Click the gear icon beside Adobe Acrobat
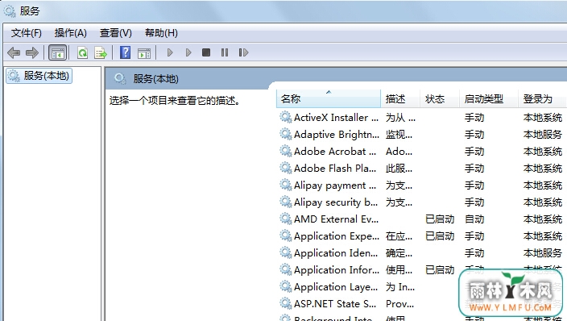567x321 pixels. 286,151
